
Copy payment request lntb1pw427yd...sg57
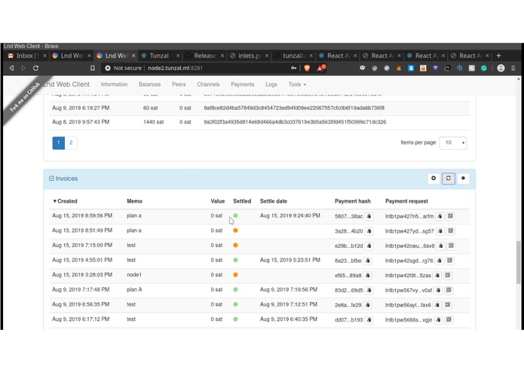(440, 231)
